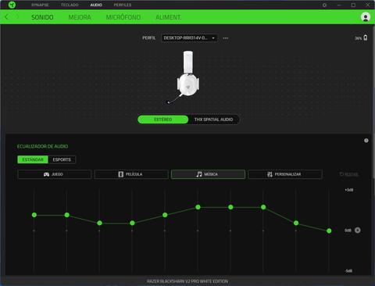Click the sixth equalizer band handle

pos(198,207)
